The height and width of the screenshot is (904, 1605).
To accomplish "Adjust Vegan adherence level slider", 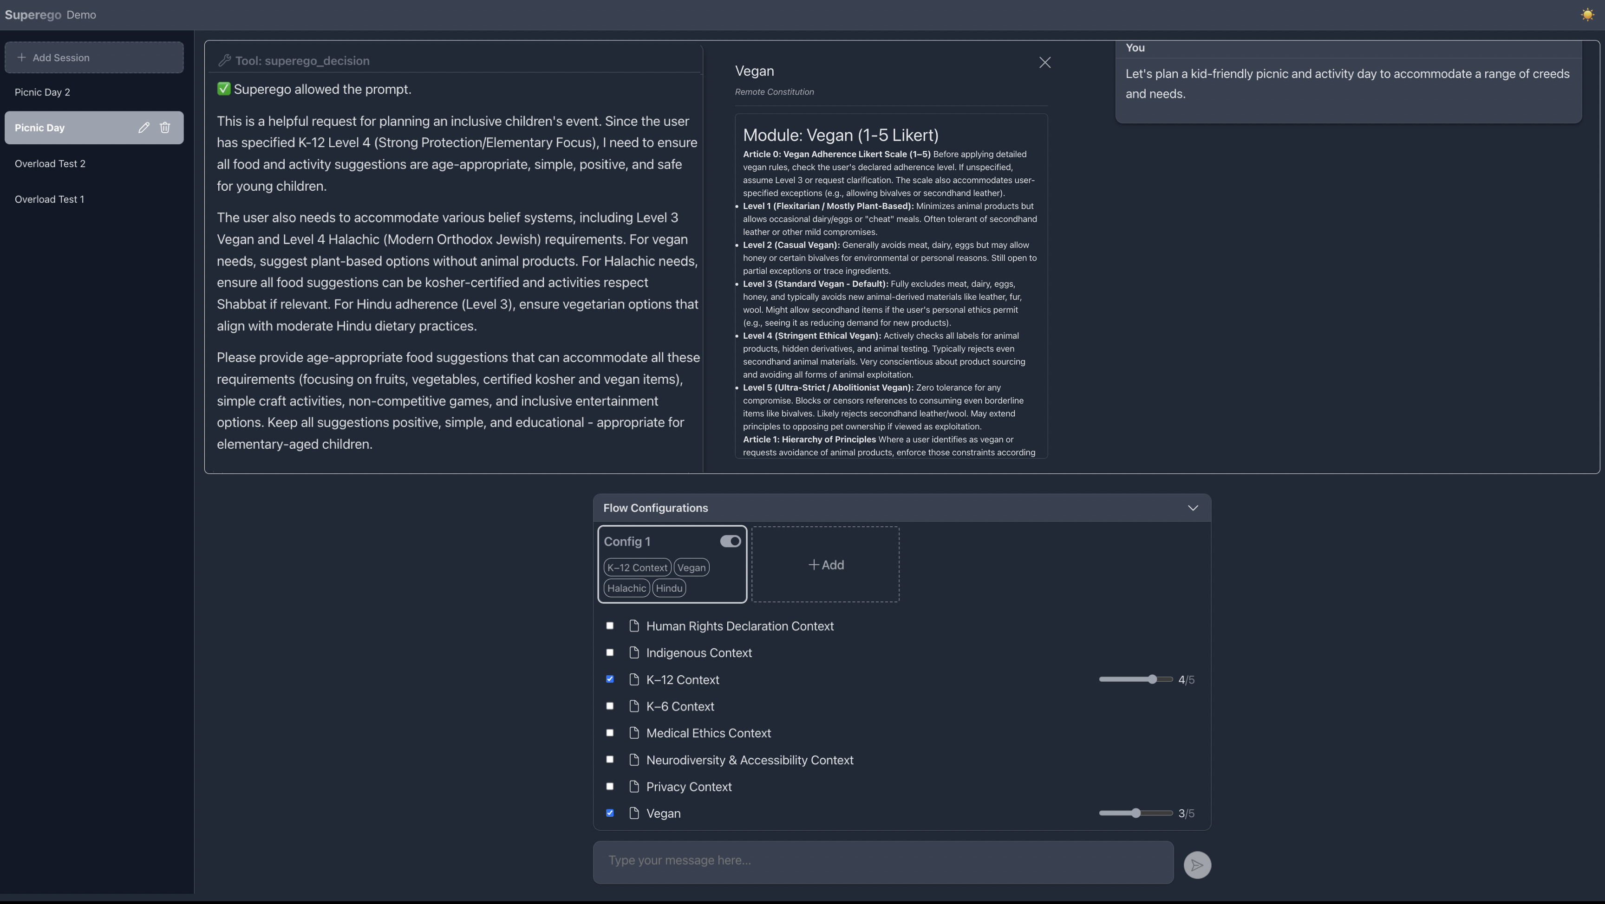I will (x=1136, y=813).
